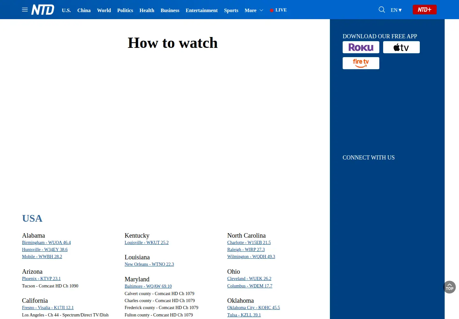Open Louisville - WKUT 25.2 link

tap(147, 243)
